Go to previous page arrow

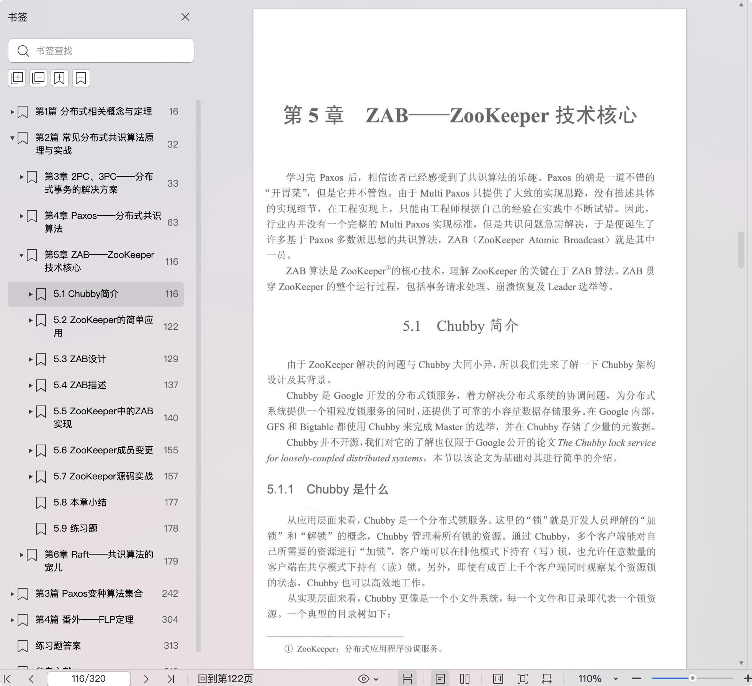31,679
